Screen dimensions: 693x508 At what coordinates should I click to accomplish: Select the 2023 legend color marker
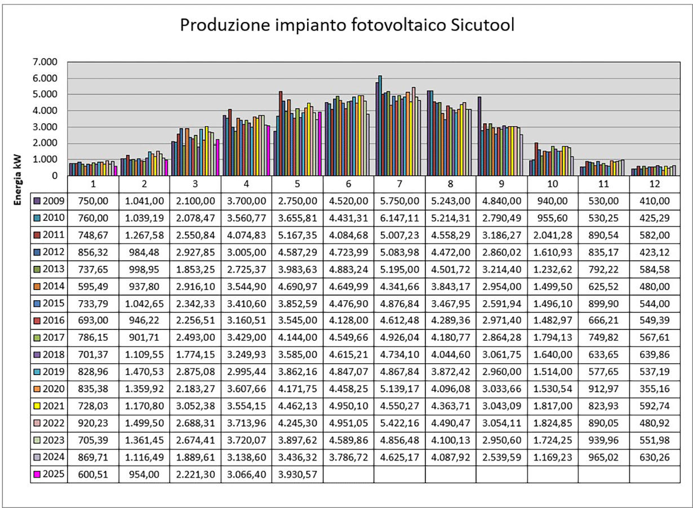37,440
